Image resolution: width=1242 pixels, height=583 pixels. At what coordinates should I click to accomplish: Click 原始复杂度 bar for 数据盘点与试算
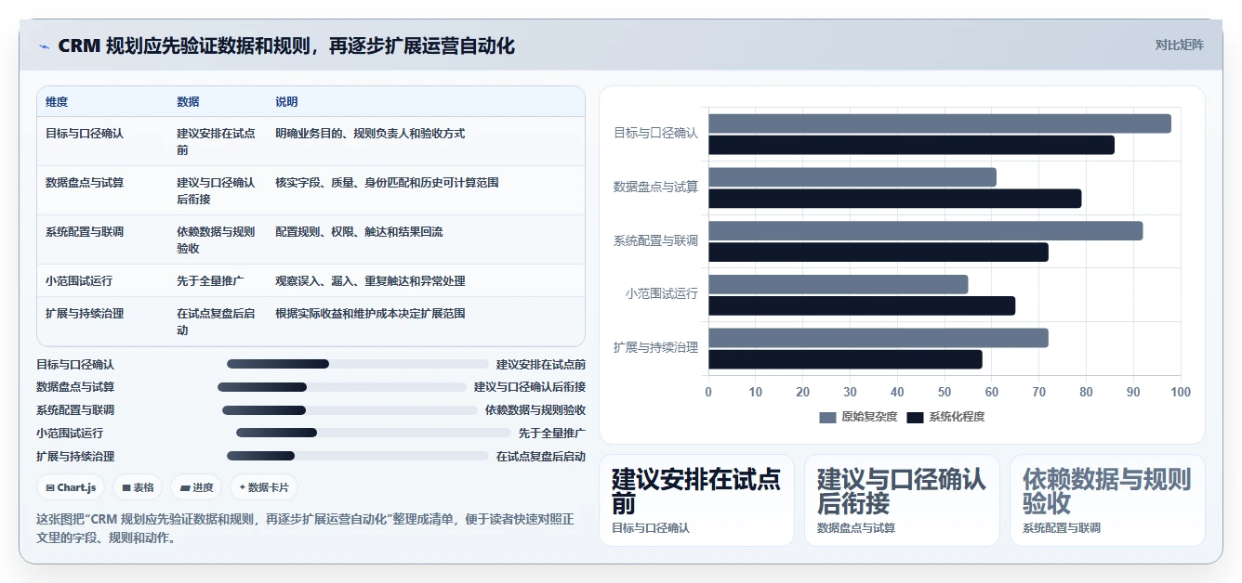852,177
